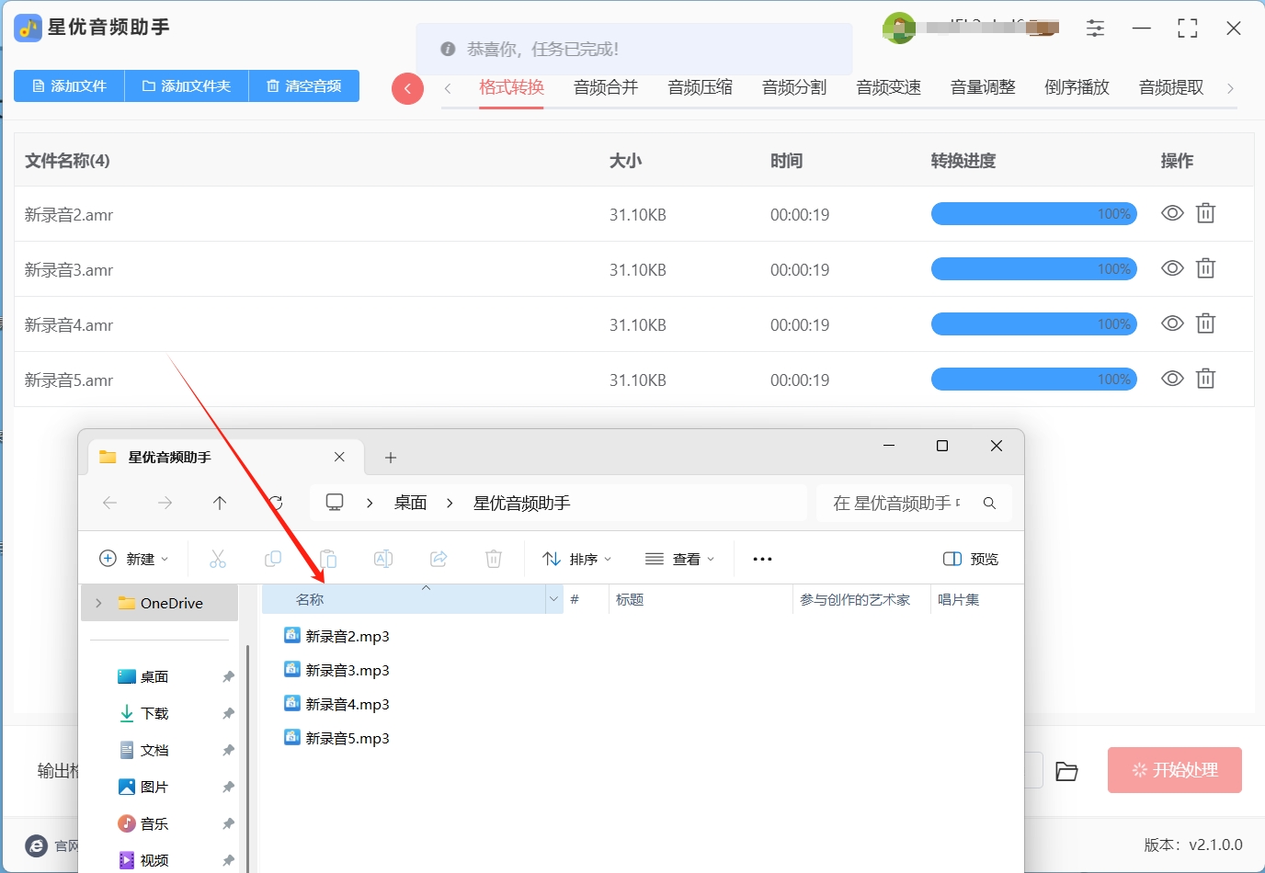Switch to the 格式转换 tab
This screenshot has height=873, width=1265.
tap(511, 87)
